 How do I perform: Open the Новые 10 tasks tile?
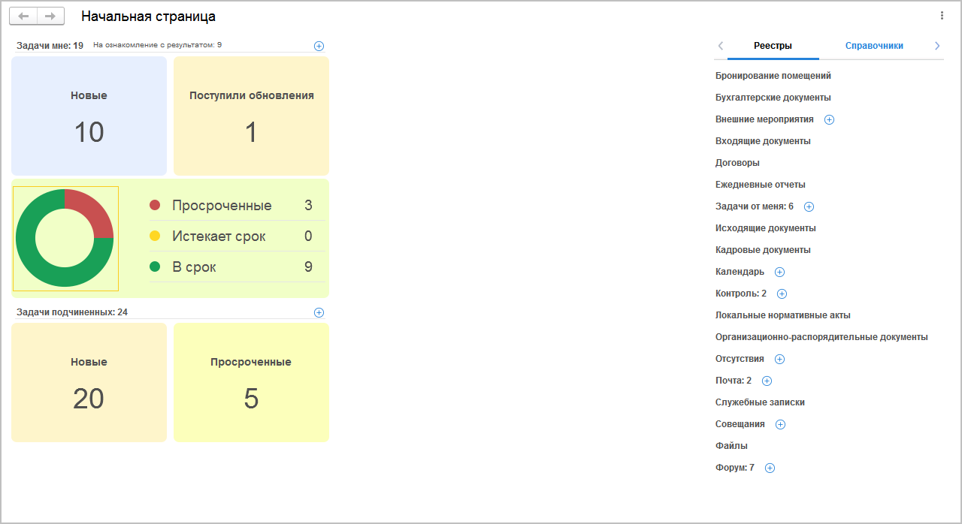tap(89, 116)
